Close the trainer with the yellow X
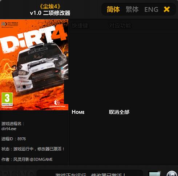 [x=167, y=9]
